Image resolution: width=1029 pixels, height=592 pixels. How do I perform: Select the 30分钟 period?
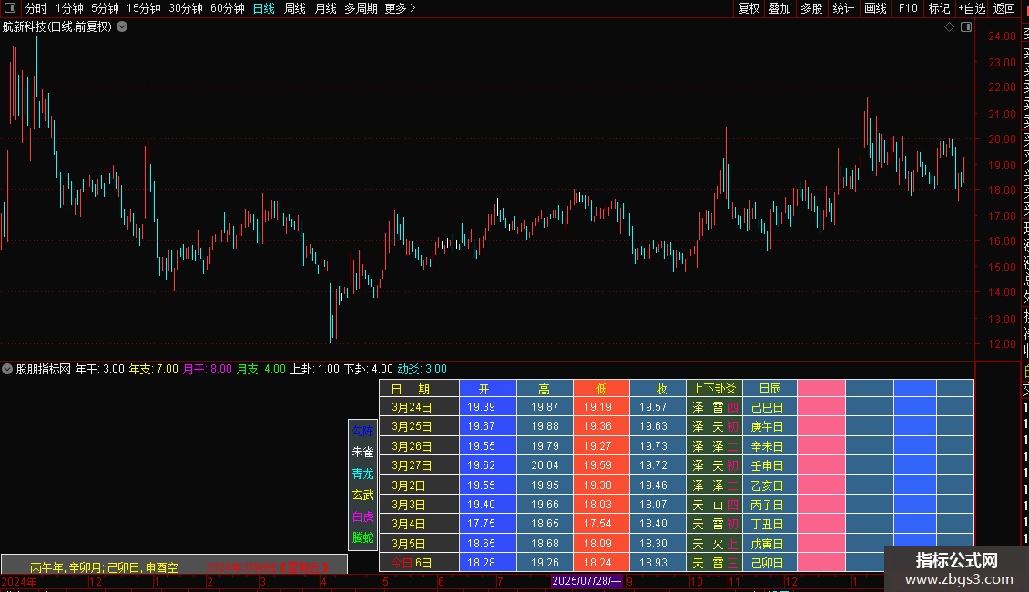186,8
